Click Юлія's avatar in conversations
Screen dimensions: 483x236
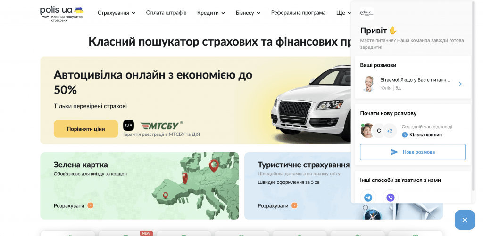[x=368, y=84]
